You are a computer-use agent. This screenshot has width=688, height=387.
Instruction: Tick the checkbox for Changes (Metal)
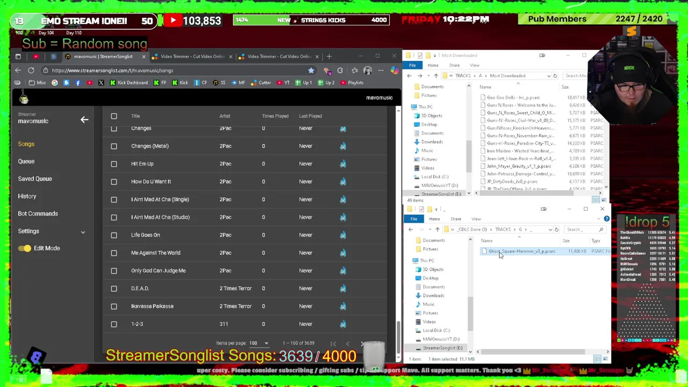click(114, 146)
